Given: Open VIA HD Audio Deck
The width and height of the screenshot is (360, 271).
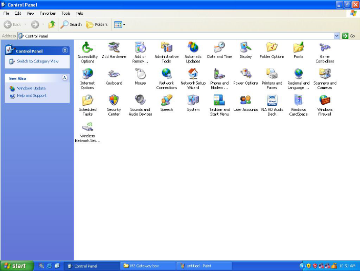Looking at the screenshot, I should click(272, 105).
